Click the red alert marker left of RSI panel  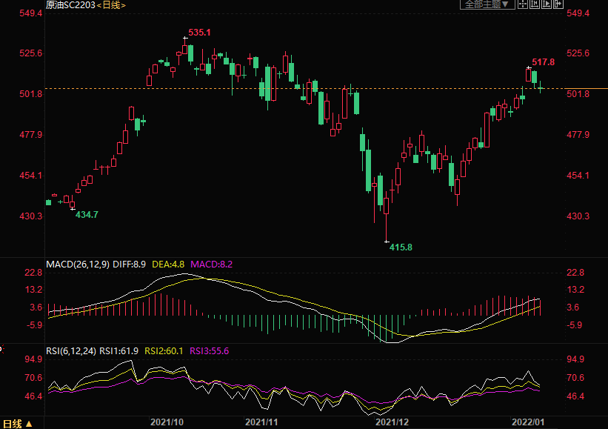pos(1,347)
